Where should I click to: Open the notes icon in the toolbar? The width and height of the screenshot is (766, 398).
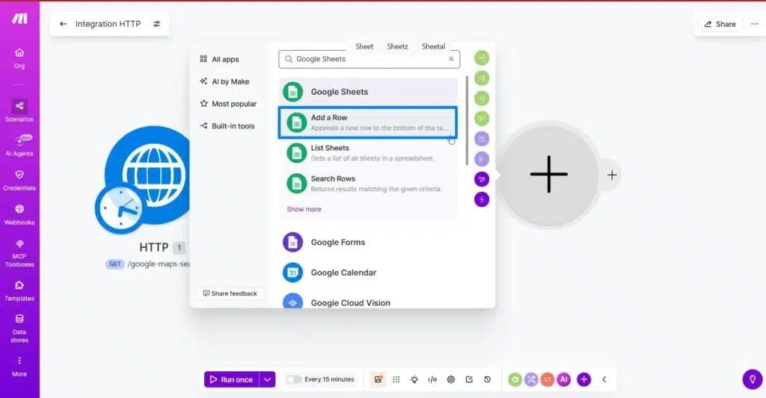469,379
